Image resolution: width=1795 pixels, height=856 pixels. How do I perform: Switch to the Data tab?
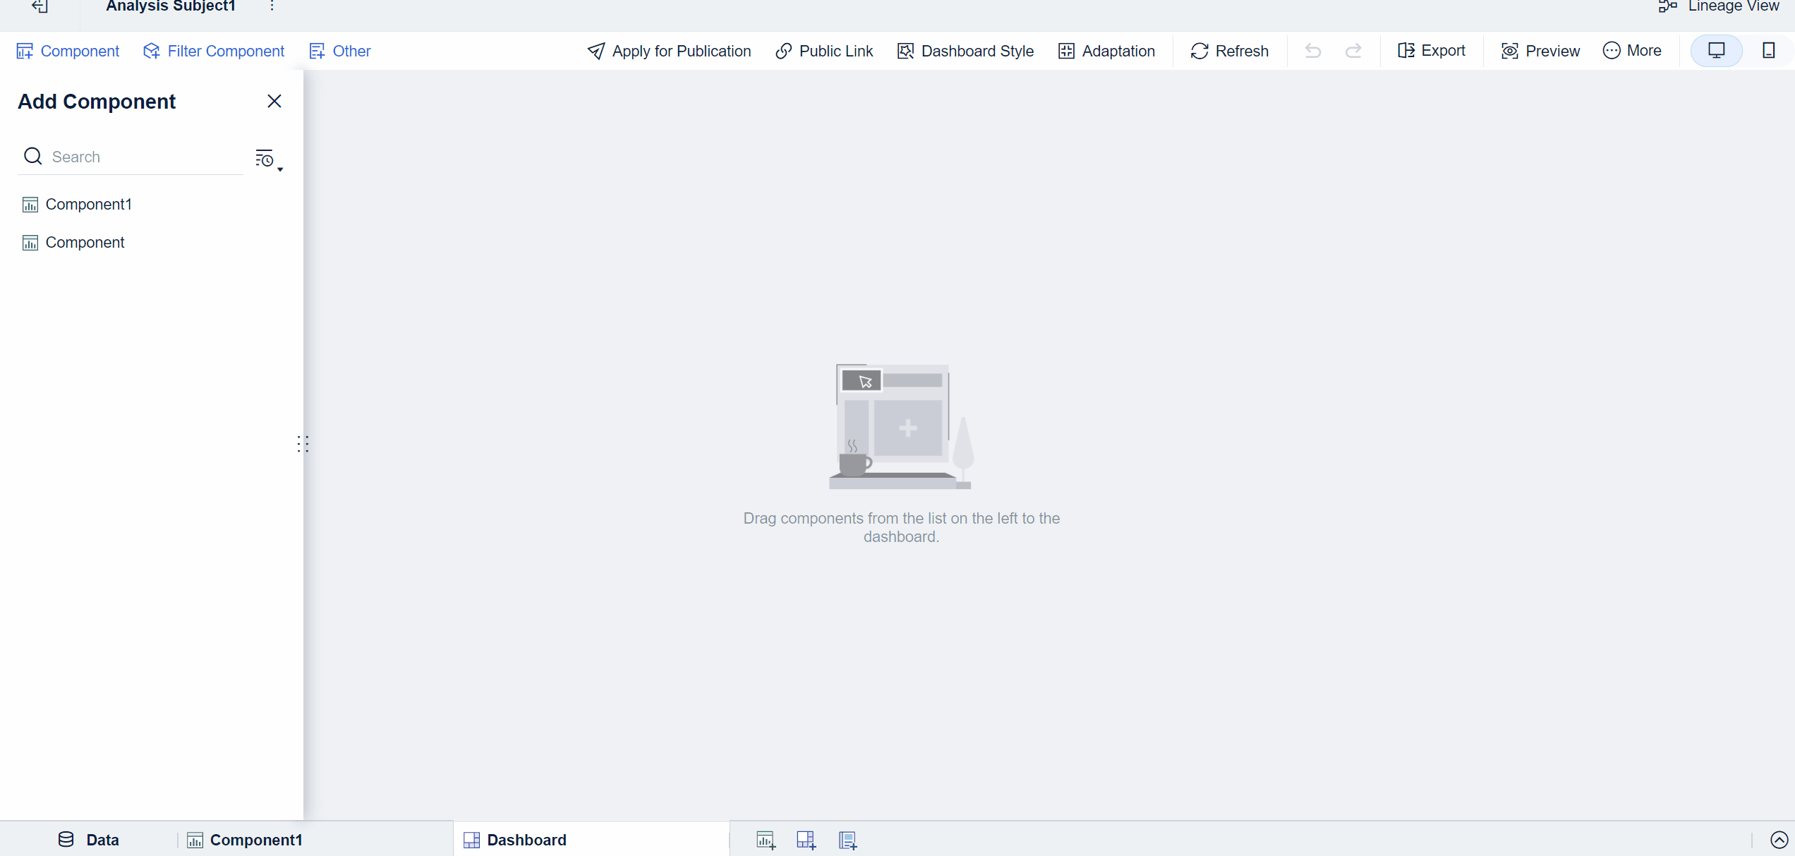pyautogui.click(x=89, y=840)
